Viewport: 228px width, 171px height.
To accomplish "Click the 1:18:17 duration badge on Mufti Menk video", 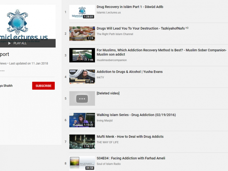I will point(89,146).
